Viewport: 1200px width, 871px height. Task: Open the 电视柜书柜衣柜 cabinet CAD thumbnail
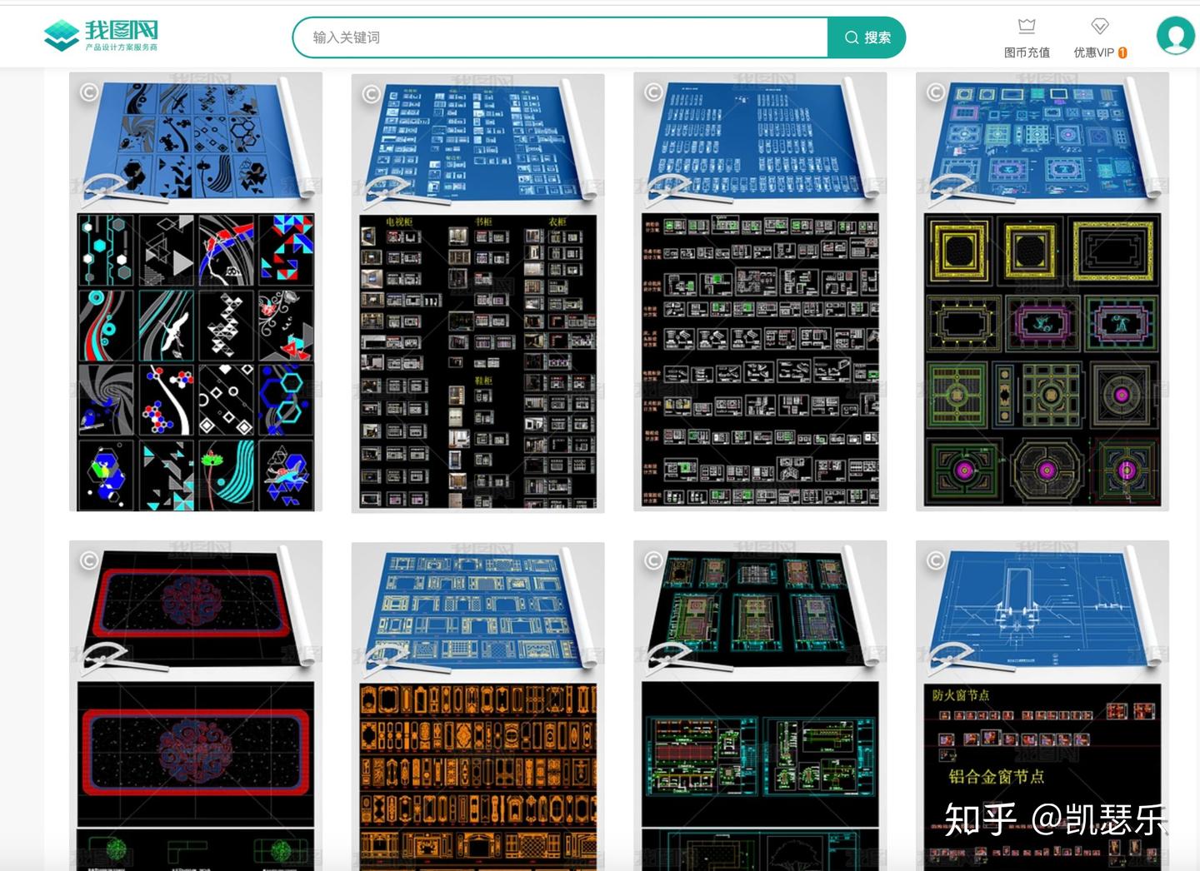click(x=477, y=291)
